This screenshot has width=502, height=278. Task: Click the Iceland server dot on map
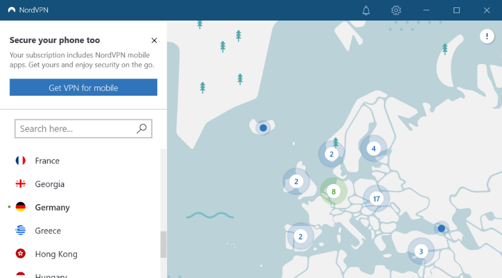tap(263, 128)
